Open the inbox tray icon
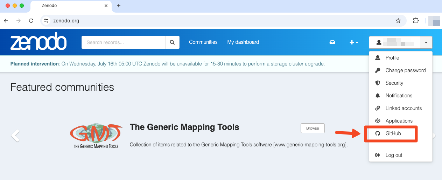Image resolution: width=442 pixels, height=180 pixels. [x=332, y=42]
